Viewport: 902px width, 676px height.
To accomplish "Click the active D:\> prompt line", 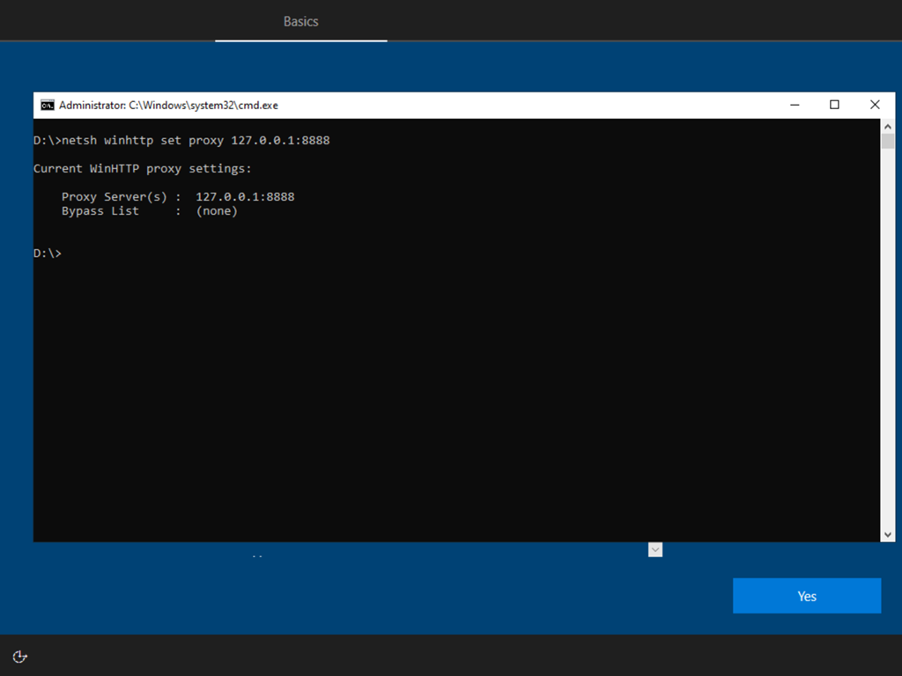I will pos(48,253).
